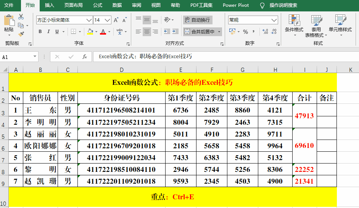Apply the borders icon
Image resolution: width=359 pixels, height=208 pixels.
pos(73,32)
